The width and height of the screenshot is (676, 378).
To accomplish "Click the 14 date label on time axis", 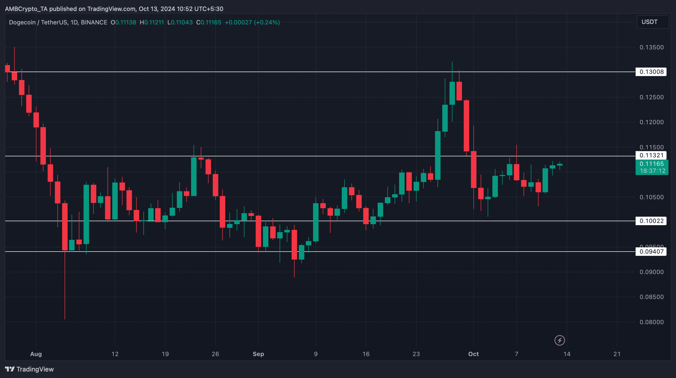I will click(x=567, y=354).
